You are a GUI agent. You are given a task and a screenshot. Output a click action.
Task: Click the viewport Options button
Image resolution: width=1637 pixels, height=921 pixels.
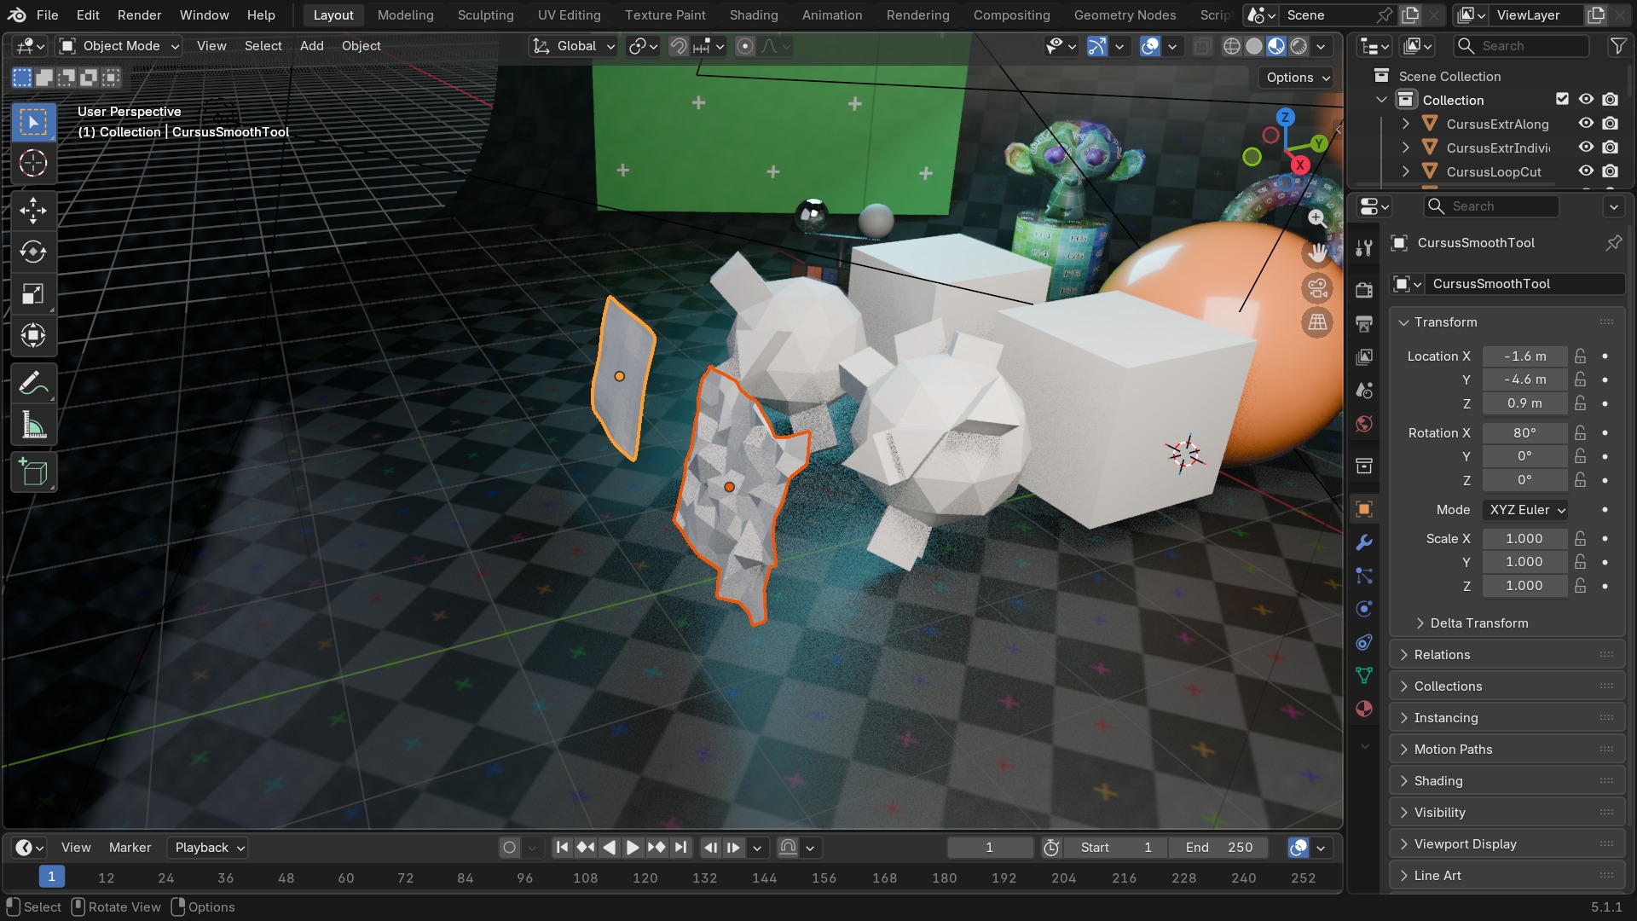click(1297, 78)
